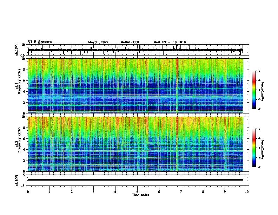Select the ch.1 spectrogram color scale bar

tap(254, 90)
